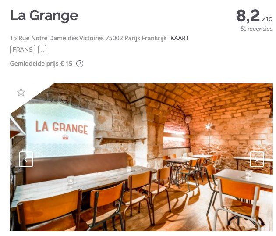Select the FRANS cuisine tag
Image resolution: width=276 pixels, height=236 pixels.
[23, 50]
